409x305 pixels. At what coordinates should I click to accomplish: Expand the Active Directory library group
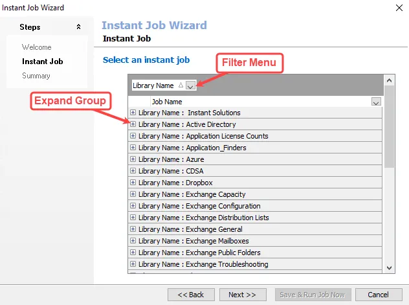coord(133,124)
